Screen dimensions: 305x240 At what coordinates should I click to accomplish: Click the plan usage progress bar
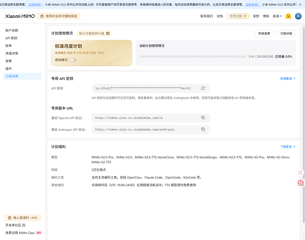[193, 57]
